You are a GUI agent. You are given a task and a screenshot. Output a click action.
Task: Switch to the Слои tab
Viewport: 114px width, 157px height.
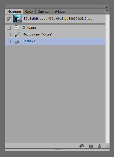click(29, 12)
